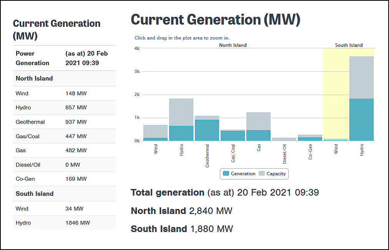The width and height of the screenshot is (389, 250).
Task: Toggle the Capacity series in chart legend
Action: point(276,174)
